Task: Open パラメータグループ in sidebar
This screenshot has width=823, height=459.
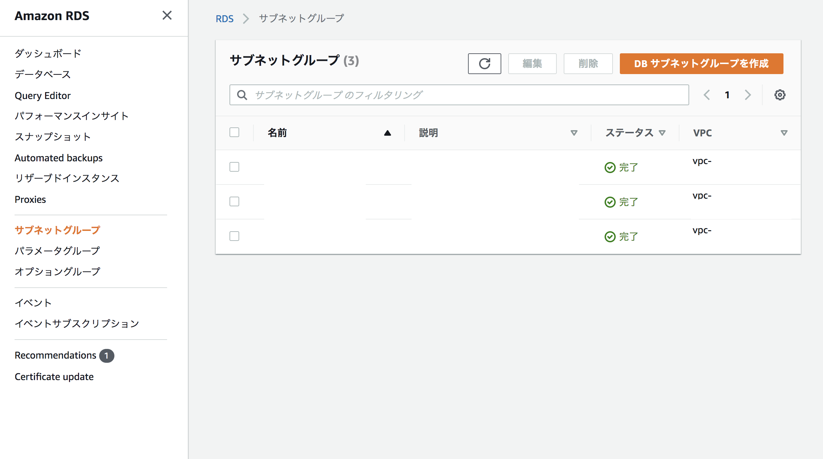Action: [57, 251]
